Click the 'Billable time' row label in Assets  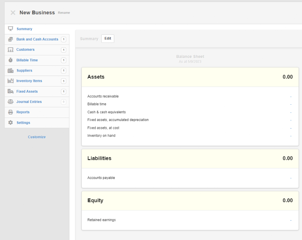pos(97,104)
